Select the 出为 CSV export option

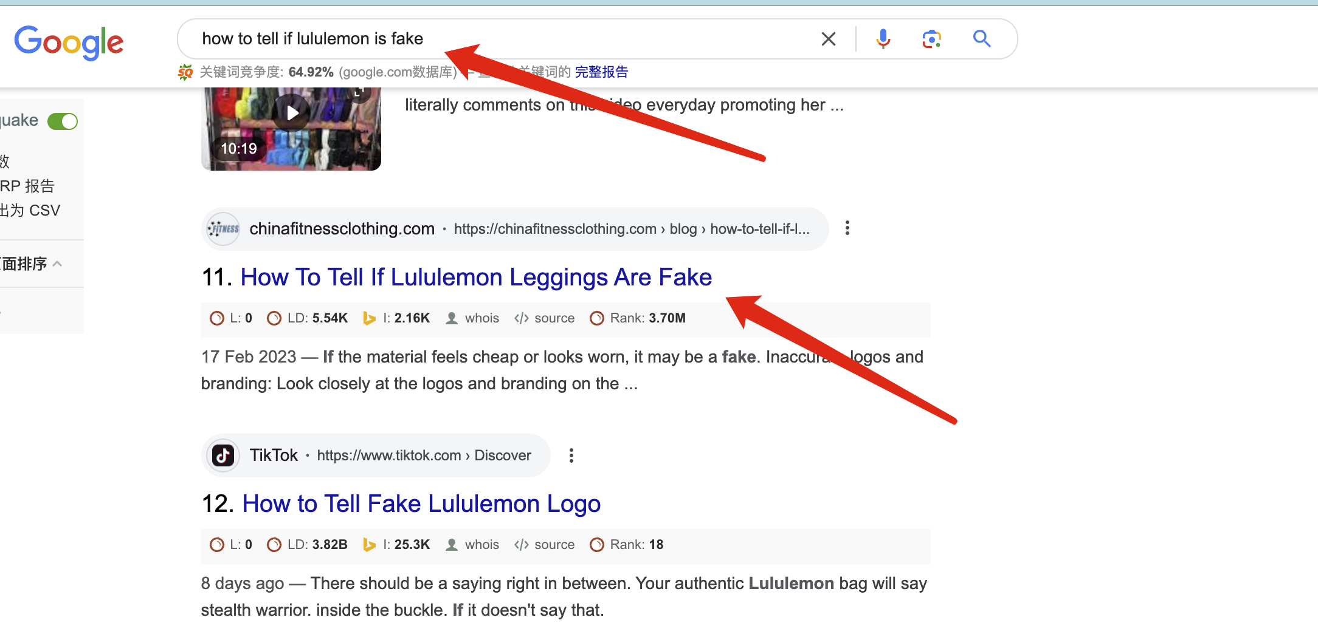[30, 211]
